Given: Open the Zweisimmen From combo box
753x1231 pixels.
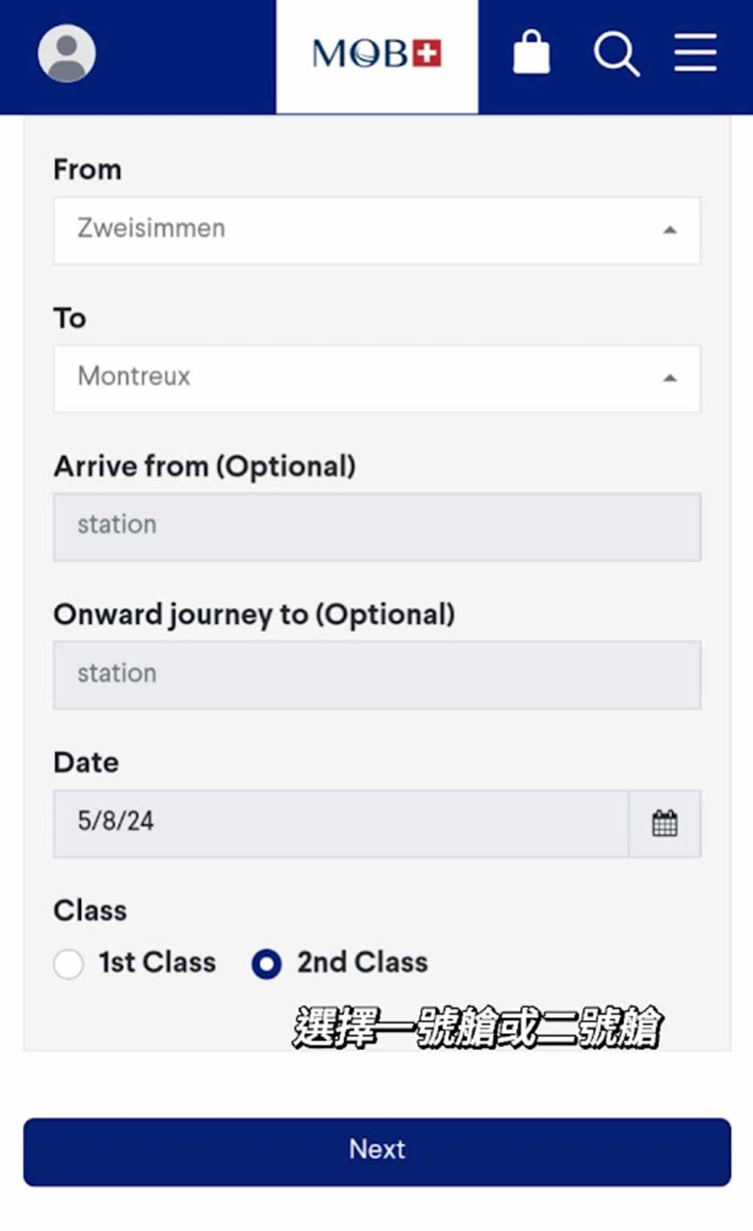Looking at the screenshot, I should coord(376,230).
